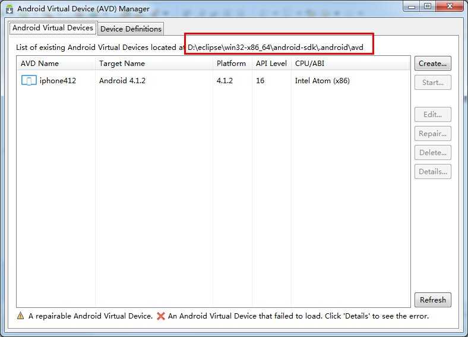
Task: Select the API level 16 cell
Action: [x=260, y=81]
